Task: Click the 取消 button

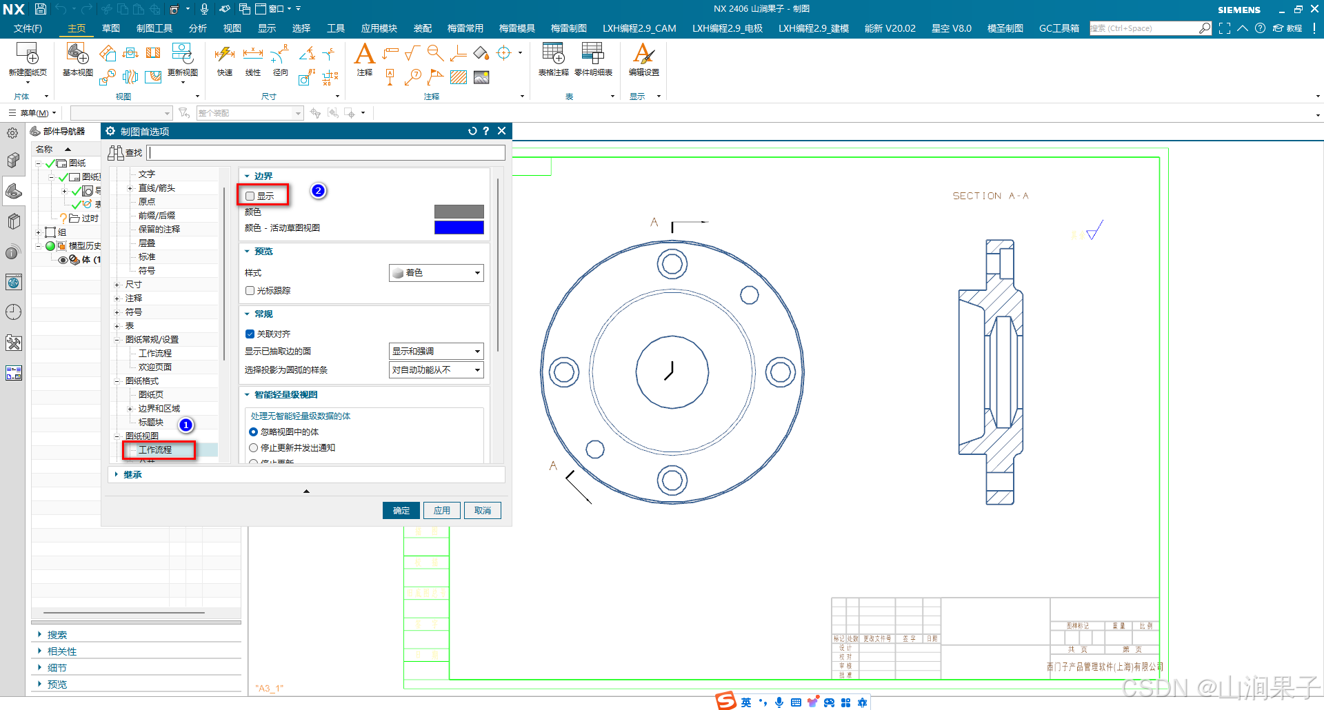Action: 483,511
